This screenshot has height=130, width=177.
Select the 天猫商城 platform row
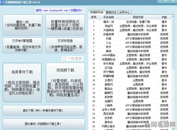(x=130, y=30)
